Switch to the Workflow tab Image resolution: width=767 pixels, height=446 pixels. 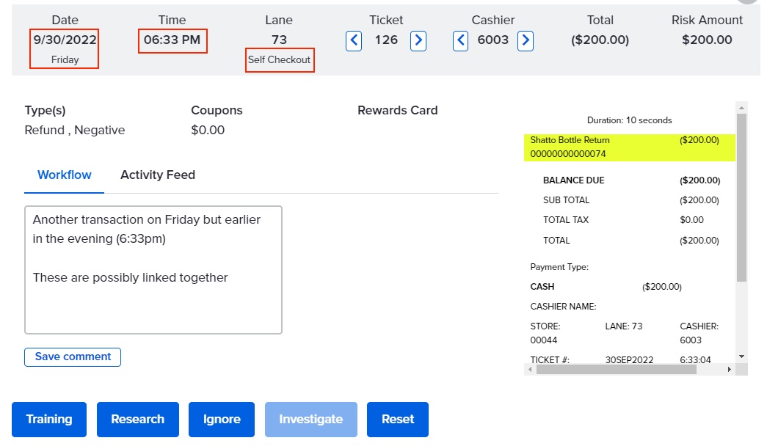click(x=65, y=175)
